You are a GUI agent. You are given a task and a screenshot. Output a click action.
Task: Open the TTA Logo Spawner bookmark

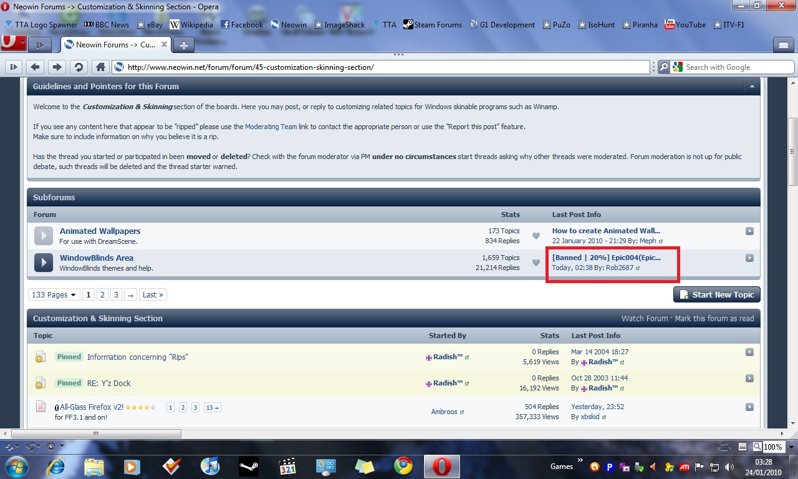pyautogui.click(x=41, y=25)
